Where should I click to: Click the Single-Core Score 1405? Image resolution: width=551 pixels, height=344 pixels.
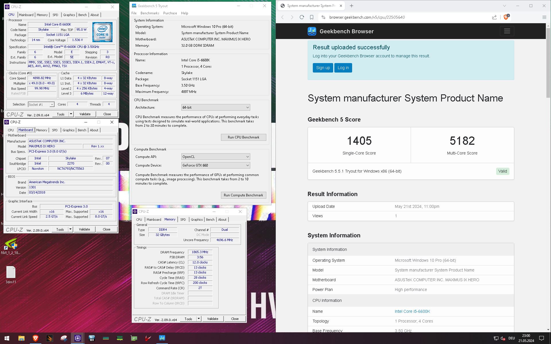pyautogui.click(x=359, y=141)
